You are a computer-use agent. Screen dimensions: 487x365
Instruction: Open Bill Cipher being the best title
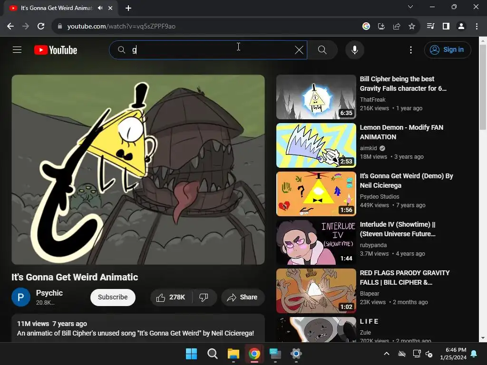tap(403, 84)
